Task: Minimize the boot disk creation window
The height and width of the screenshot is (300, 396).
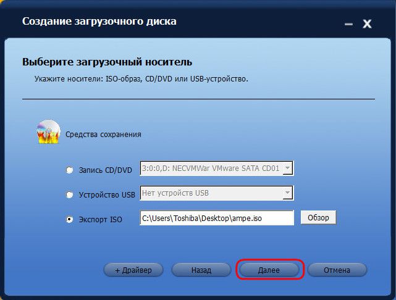Action: tap(349, 24)
